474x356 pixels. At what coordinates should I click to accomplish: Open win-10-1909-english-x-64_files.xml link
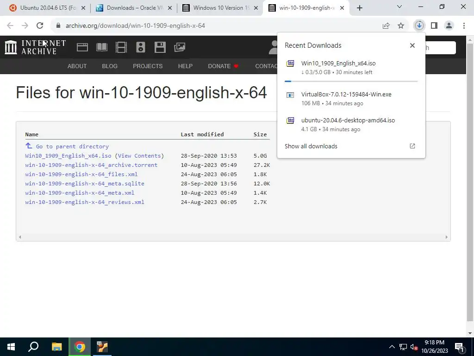click(81, 174)
